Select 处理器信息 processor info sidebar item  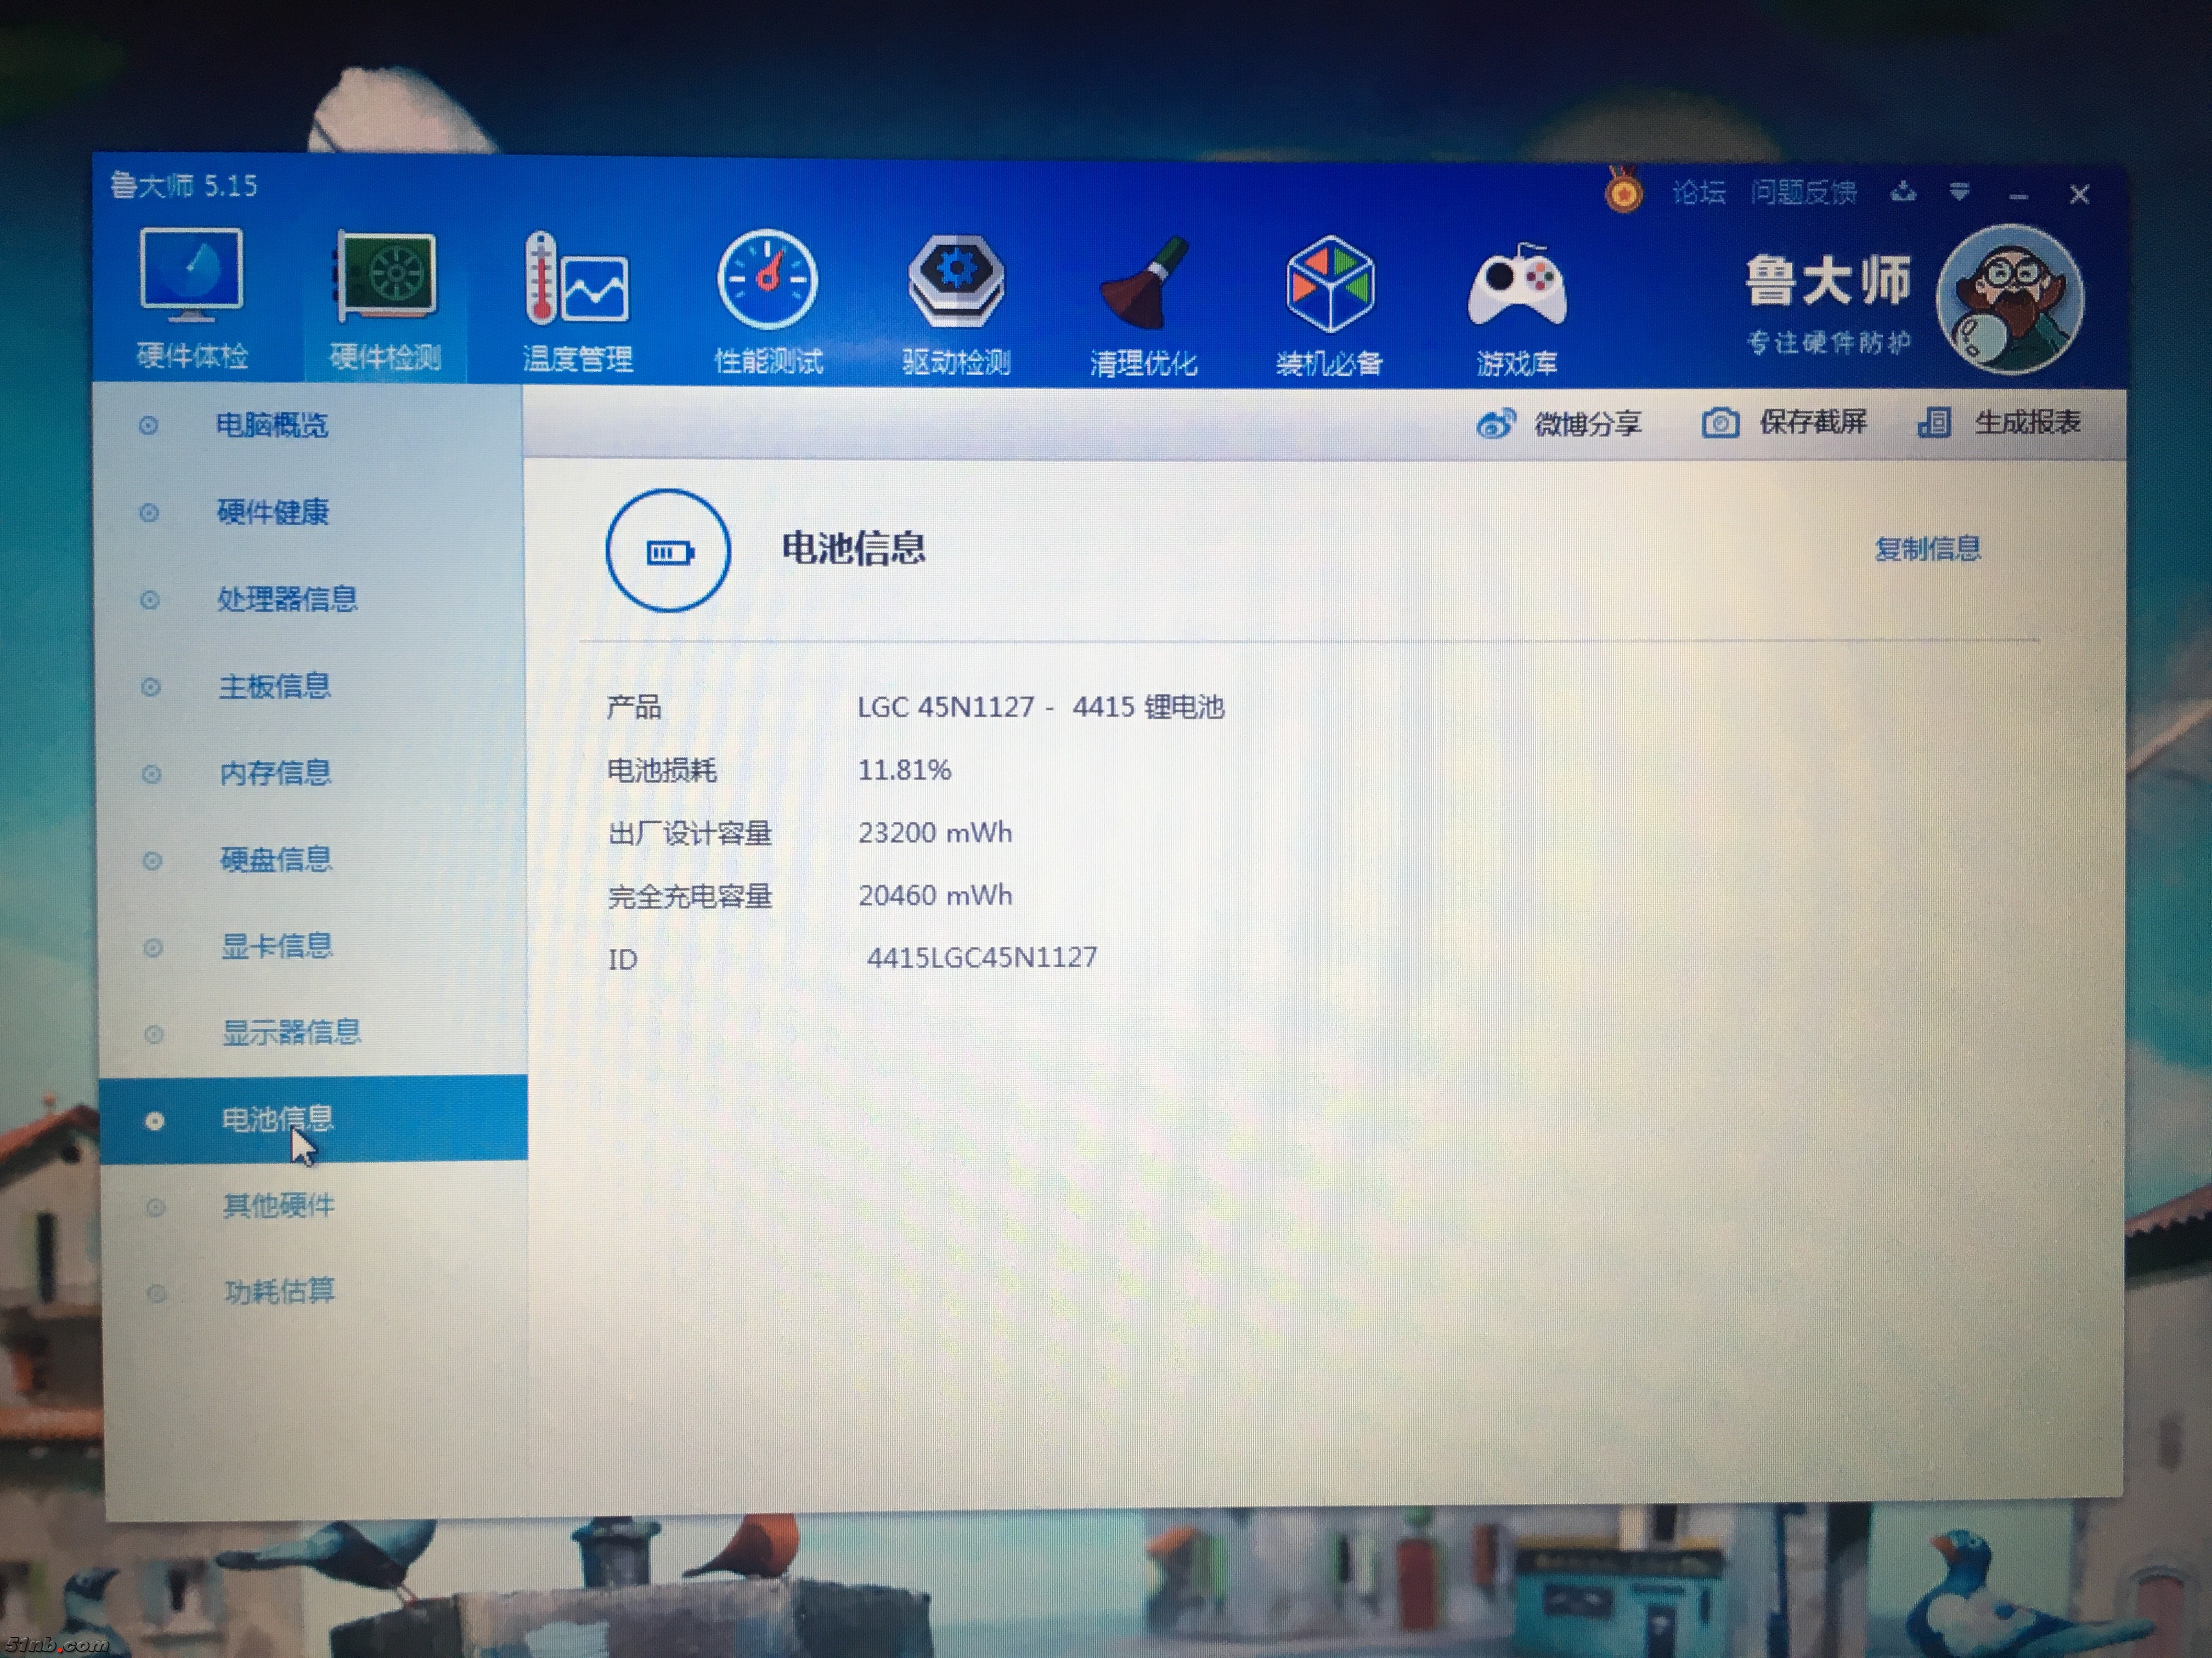pyautogui.click(x=287, y=599)
